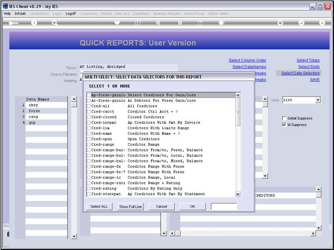The height and width of the screenshot is (250, 334).
Task: Open the DataMarts menu
Action: 141,14
